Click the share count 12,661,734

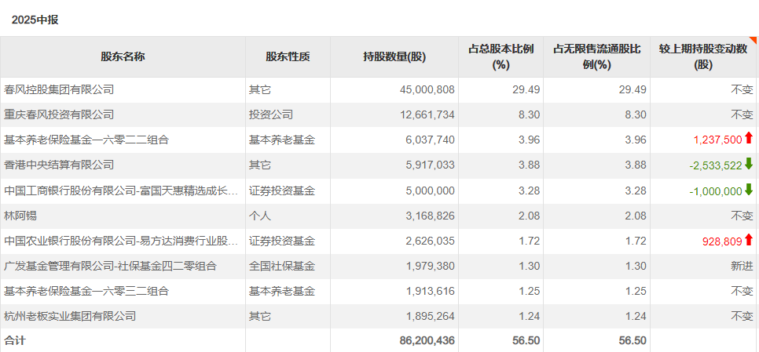pos(427,115)
